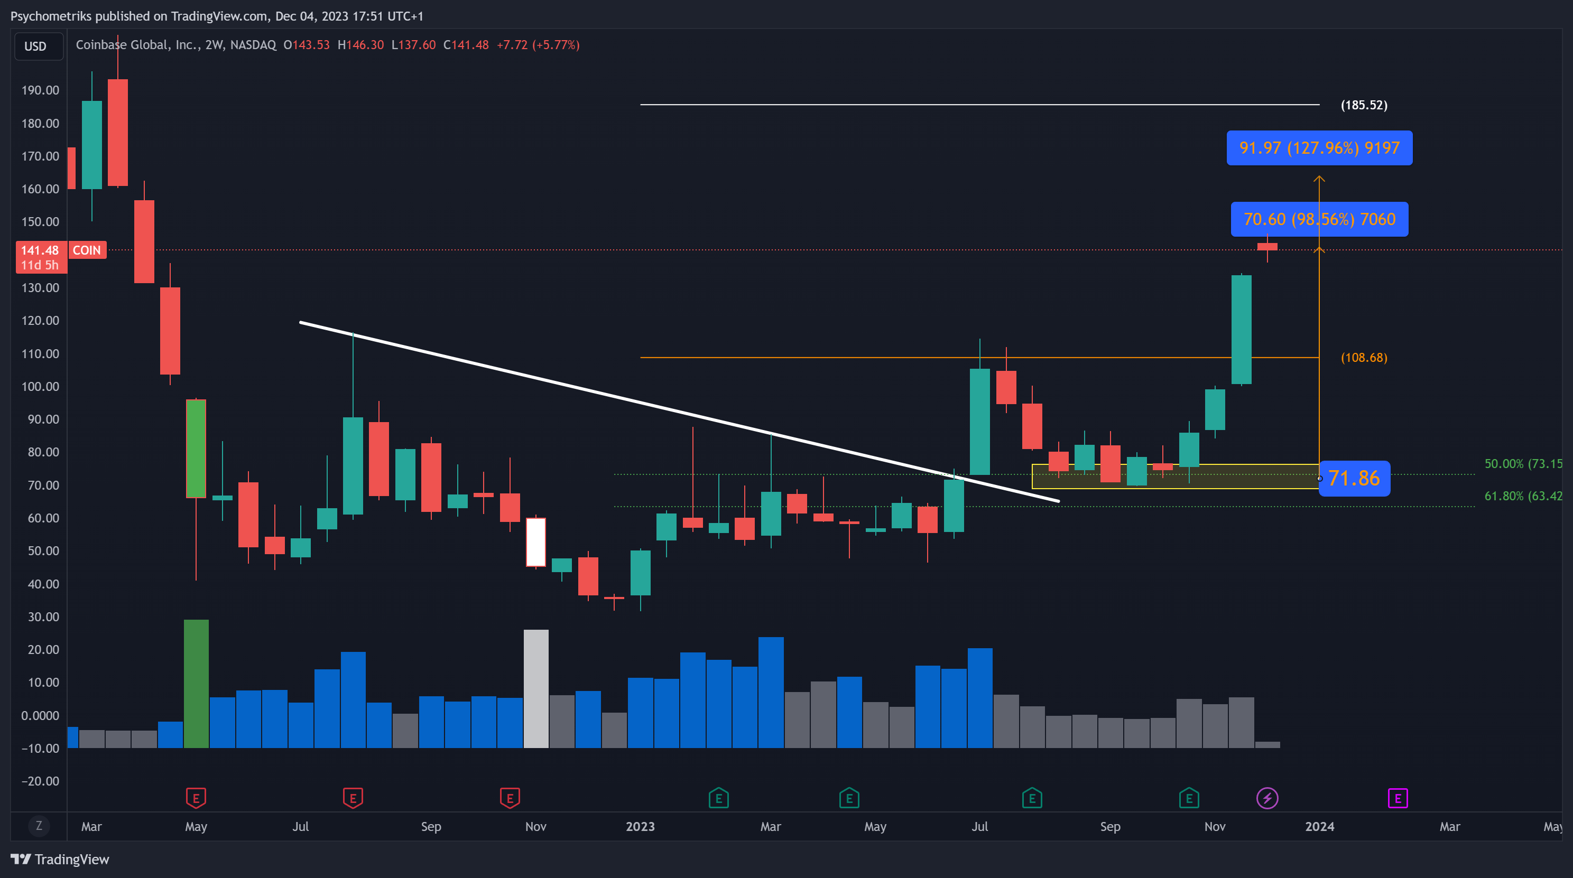This screenshot has width=1573, height=878.
Task: Click the −20.00 axis label
Action: click(x=40, y=781)
